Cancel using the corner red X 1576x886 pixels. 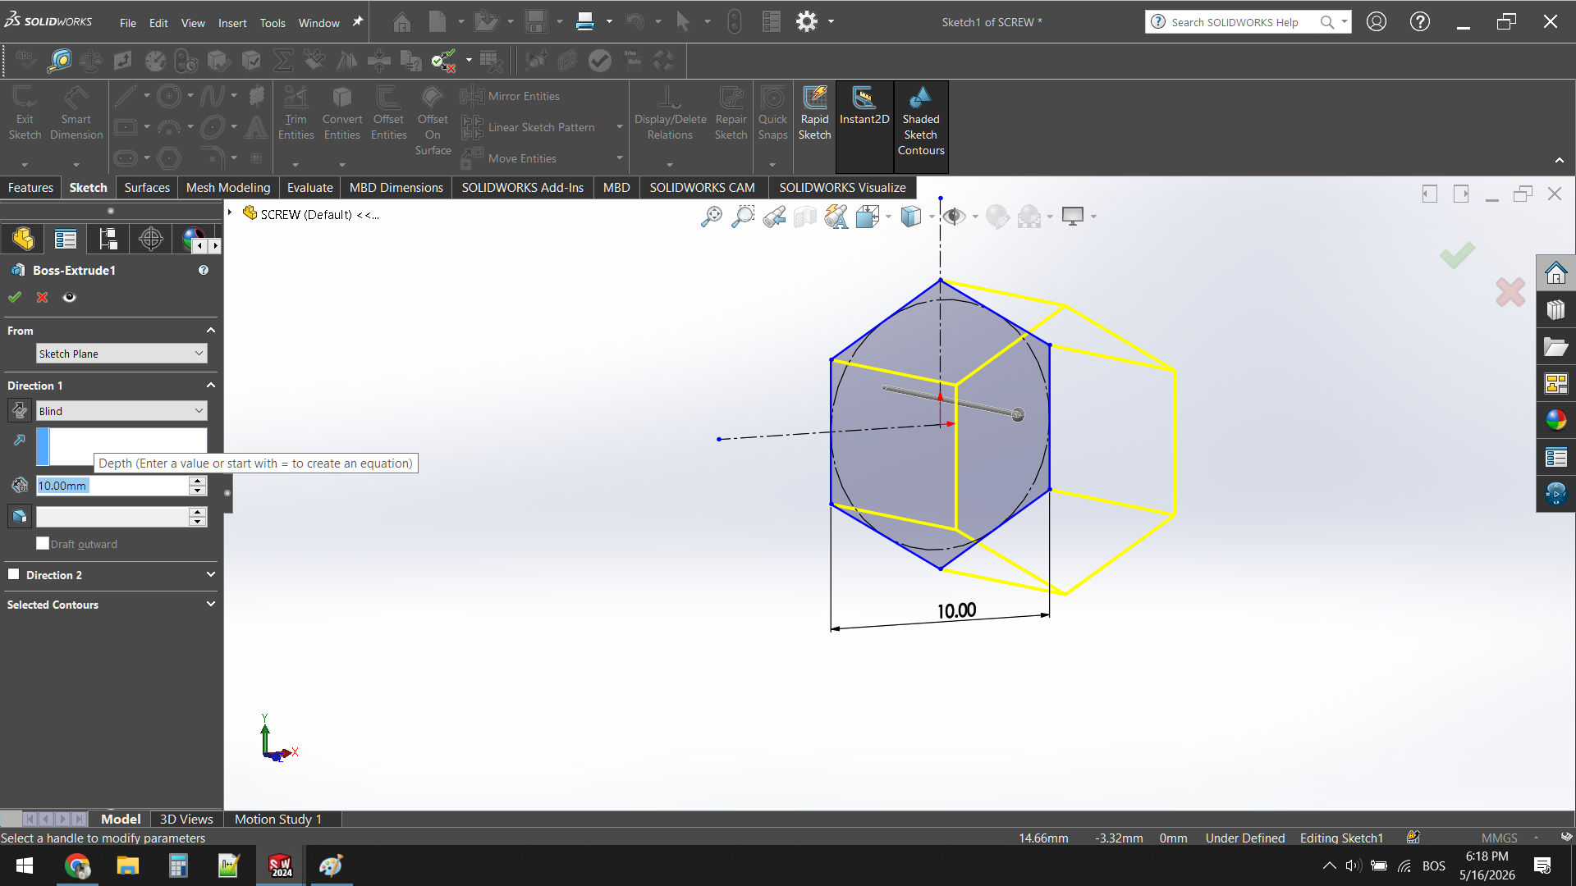pos(1510,292)
